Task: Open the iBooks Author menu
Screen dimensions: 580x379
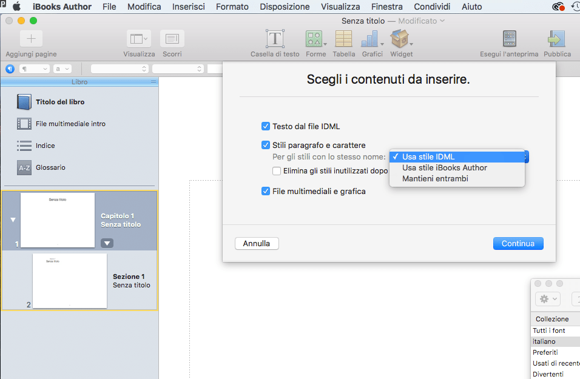Action: pos(62,7)
